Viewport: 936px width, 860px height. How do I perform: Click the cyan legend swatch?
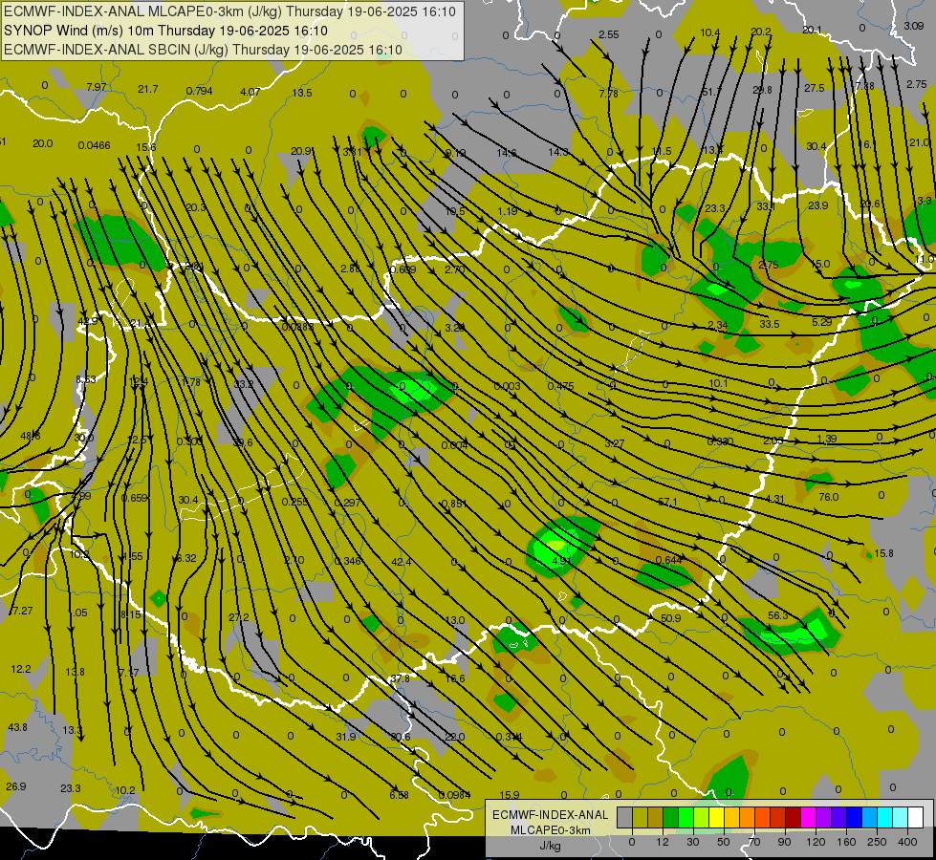tap(886, 817)
